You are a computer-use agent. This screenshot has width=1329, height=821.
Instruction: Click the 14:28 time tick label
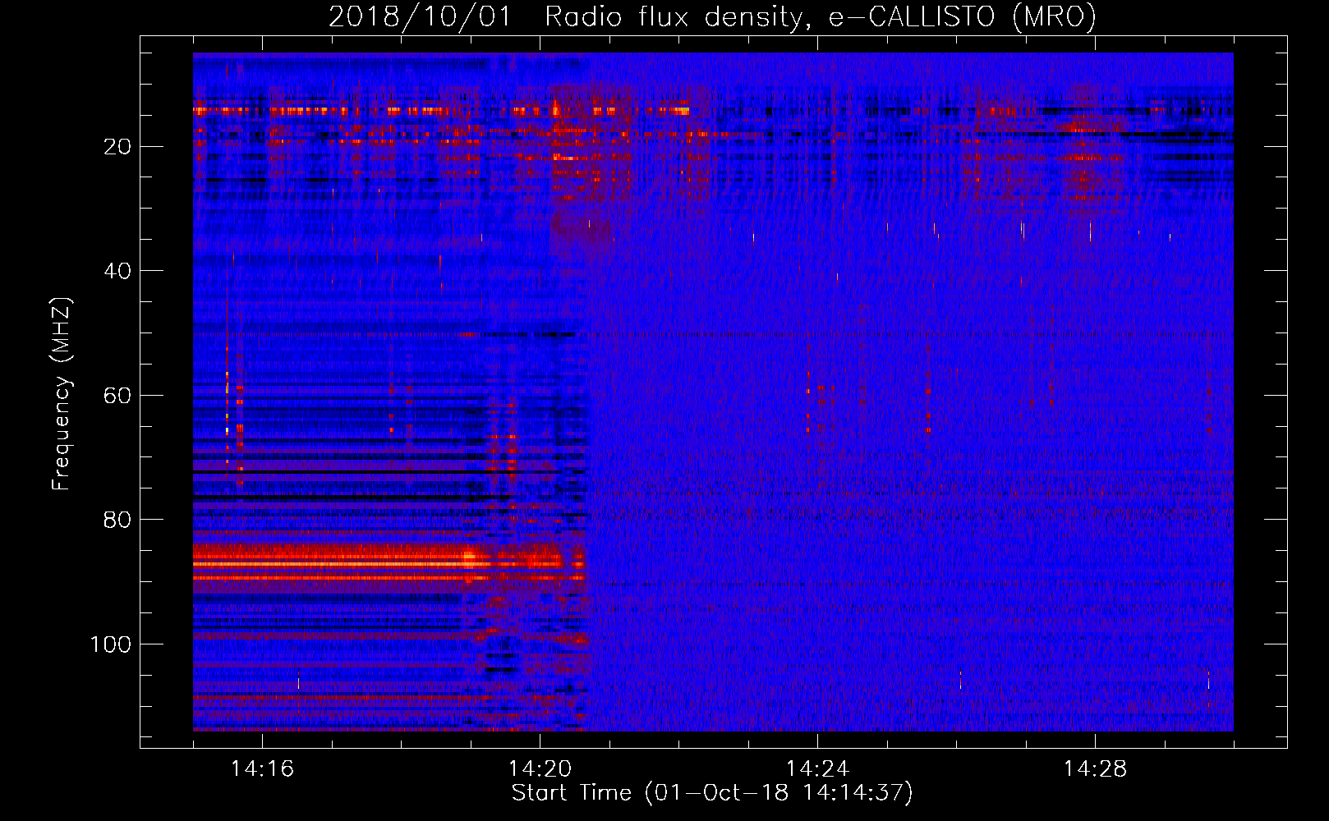(x=1095, y=769)
